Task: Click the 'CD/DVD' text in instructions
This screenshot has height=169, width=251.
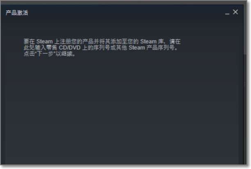Action: coord(70,48)
